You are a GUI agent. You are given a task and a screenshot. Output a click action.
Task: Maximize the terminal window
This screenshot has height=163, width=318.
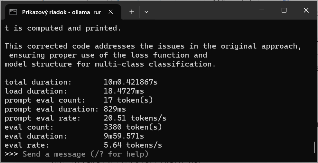[284, 10]
